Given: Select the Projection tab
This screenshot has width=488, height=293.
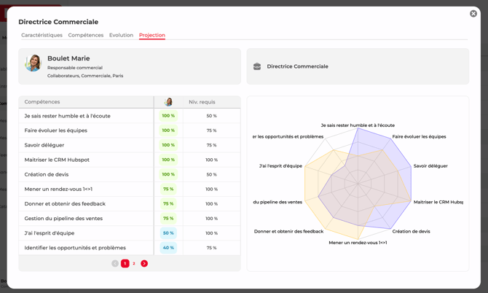Looking at the screenshot, I should [152, 35].
